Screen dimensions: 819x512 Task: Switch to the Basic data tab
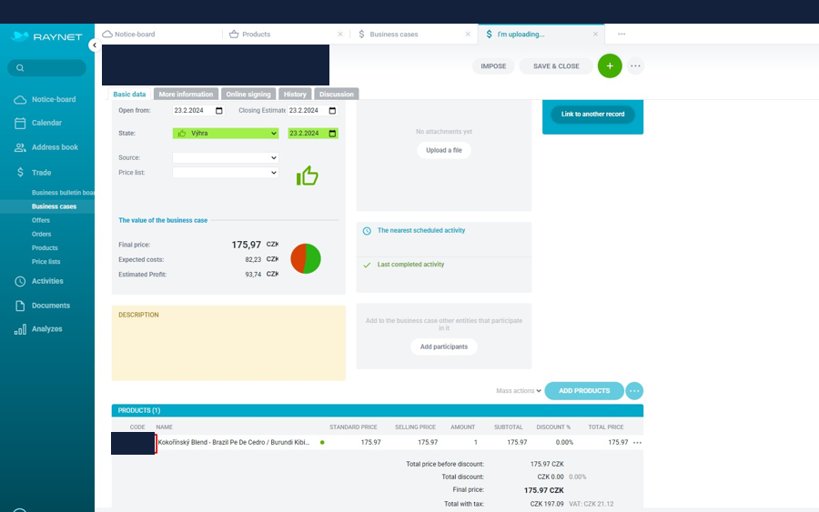129,95
